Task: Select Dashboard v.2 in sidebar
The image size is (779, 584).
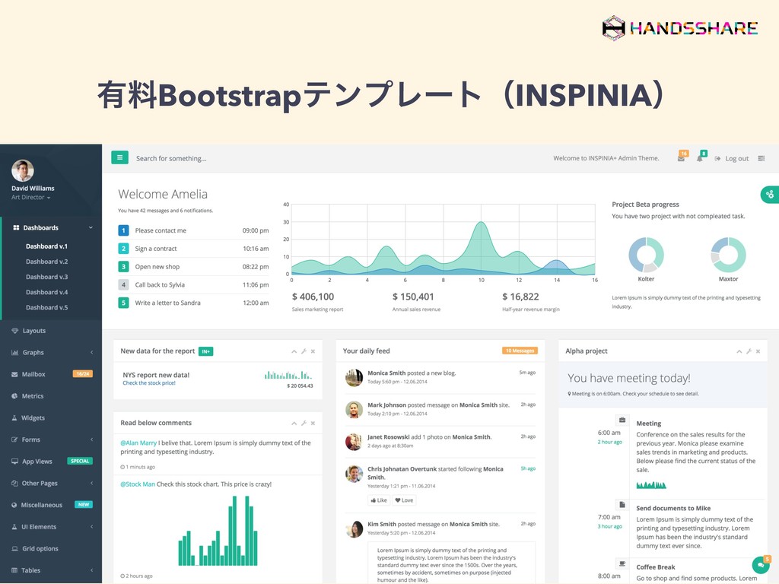Action: (46, 262)
